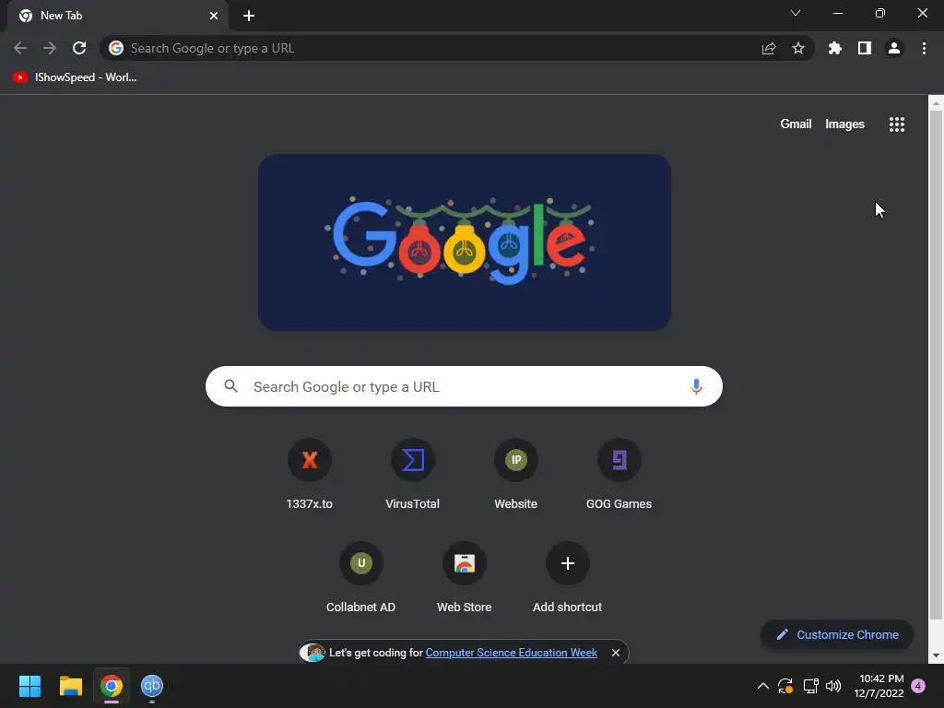Image resolution: width=944 pixels, height=708 pixels.
Task: Open the Collabnet AD shortcut
Action: (361, 579)
